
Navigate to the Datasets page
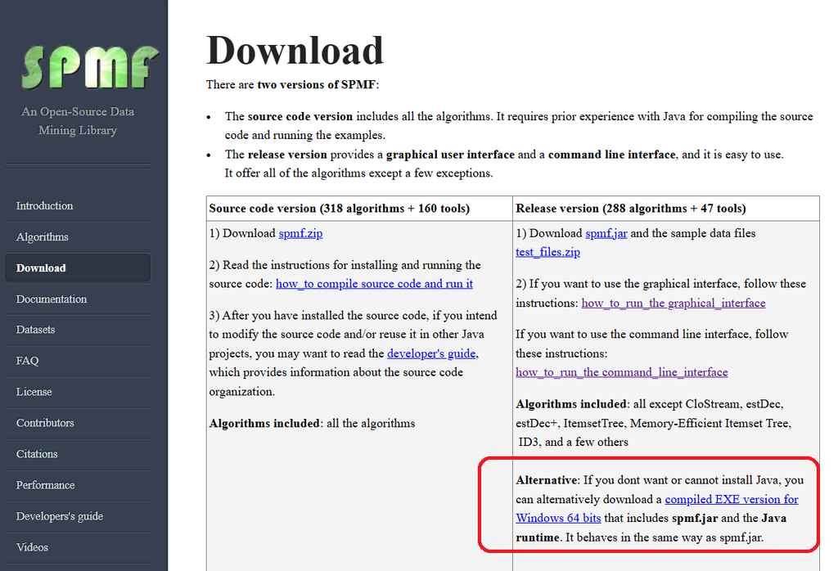pyautogui.click(x=36, y=330)
